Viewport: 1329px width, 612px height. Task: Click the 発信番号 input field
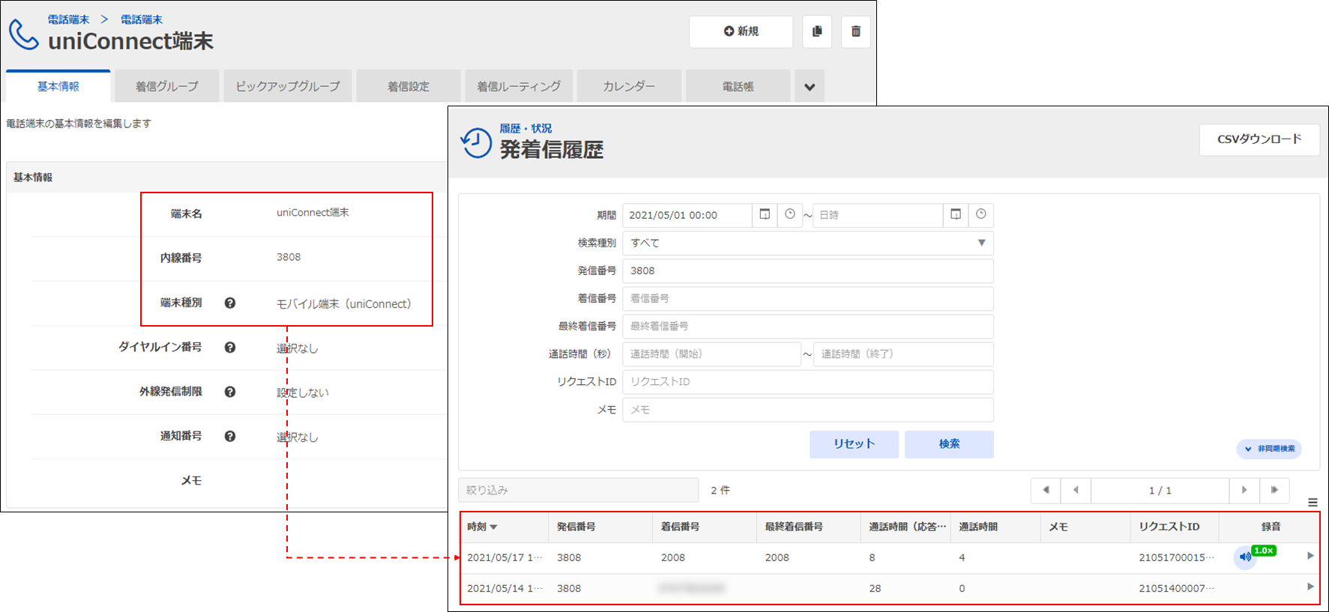[x=808, y=270]
